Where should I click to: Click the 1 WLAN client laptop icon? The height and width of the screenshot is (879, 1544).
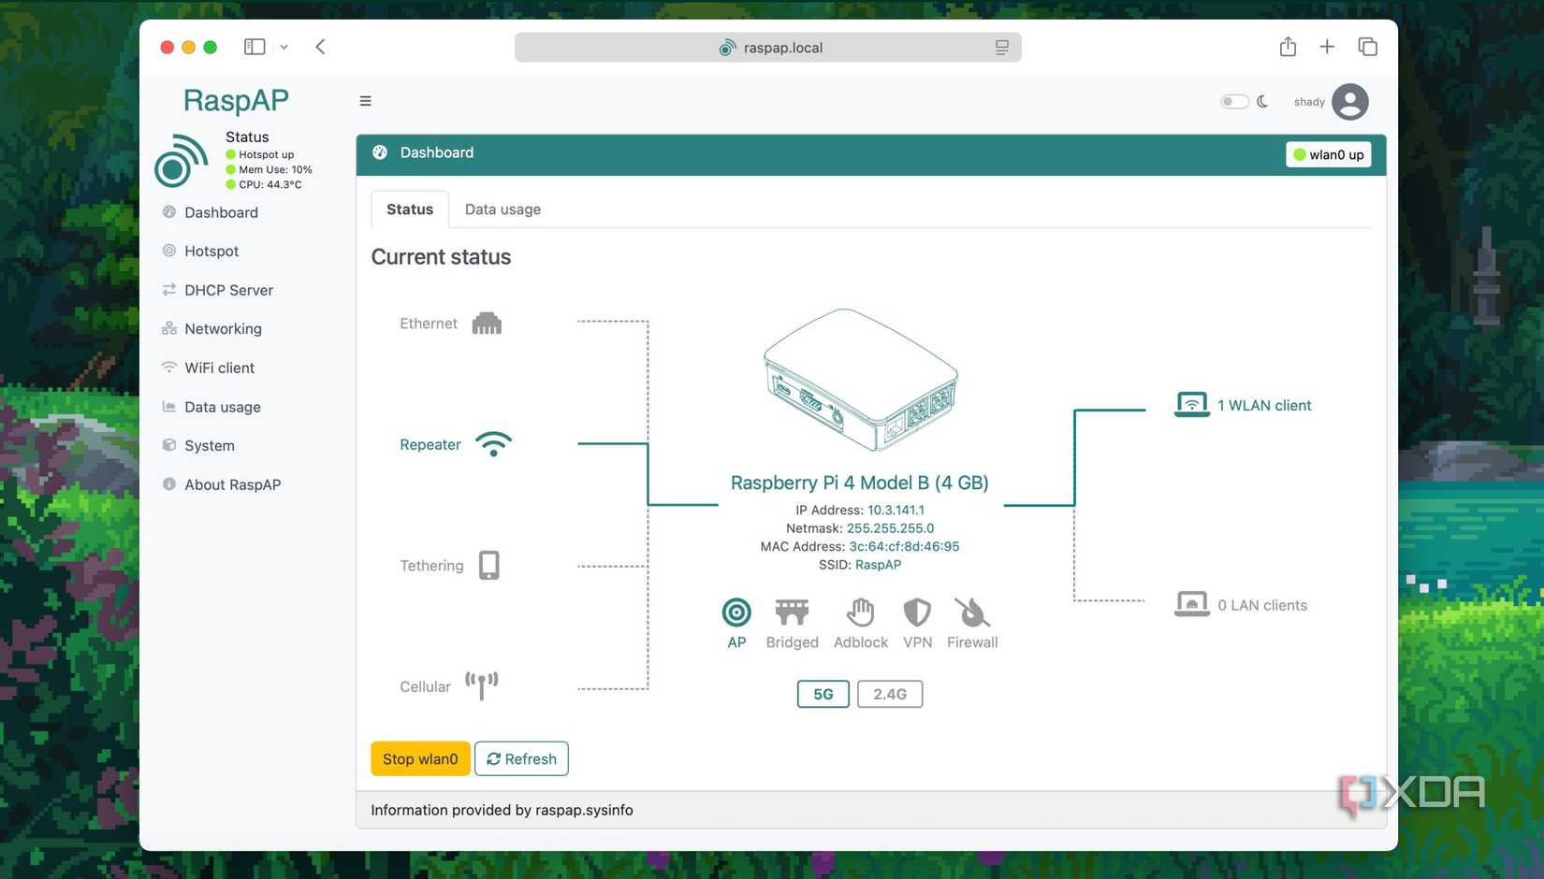click(x=1191, y=403)
